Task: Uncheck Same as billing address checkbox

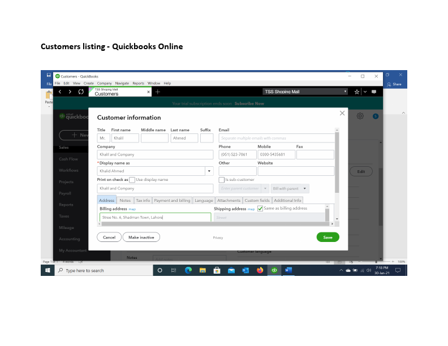Action: [x=260, y=209]
